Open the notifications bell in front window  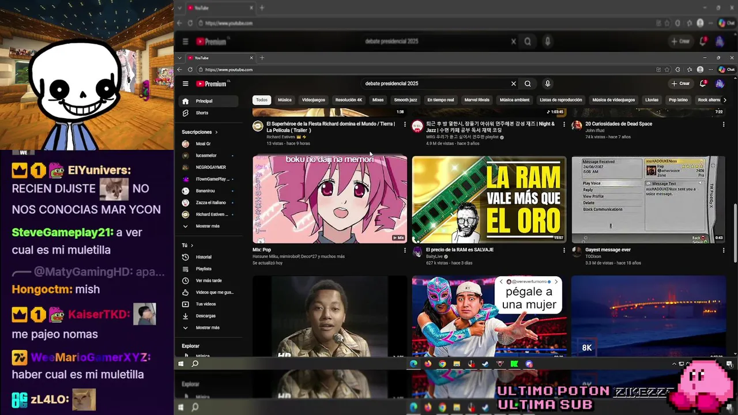[703, 84]
